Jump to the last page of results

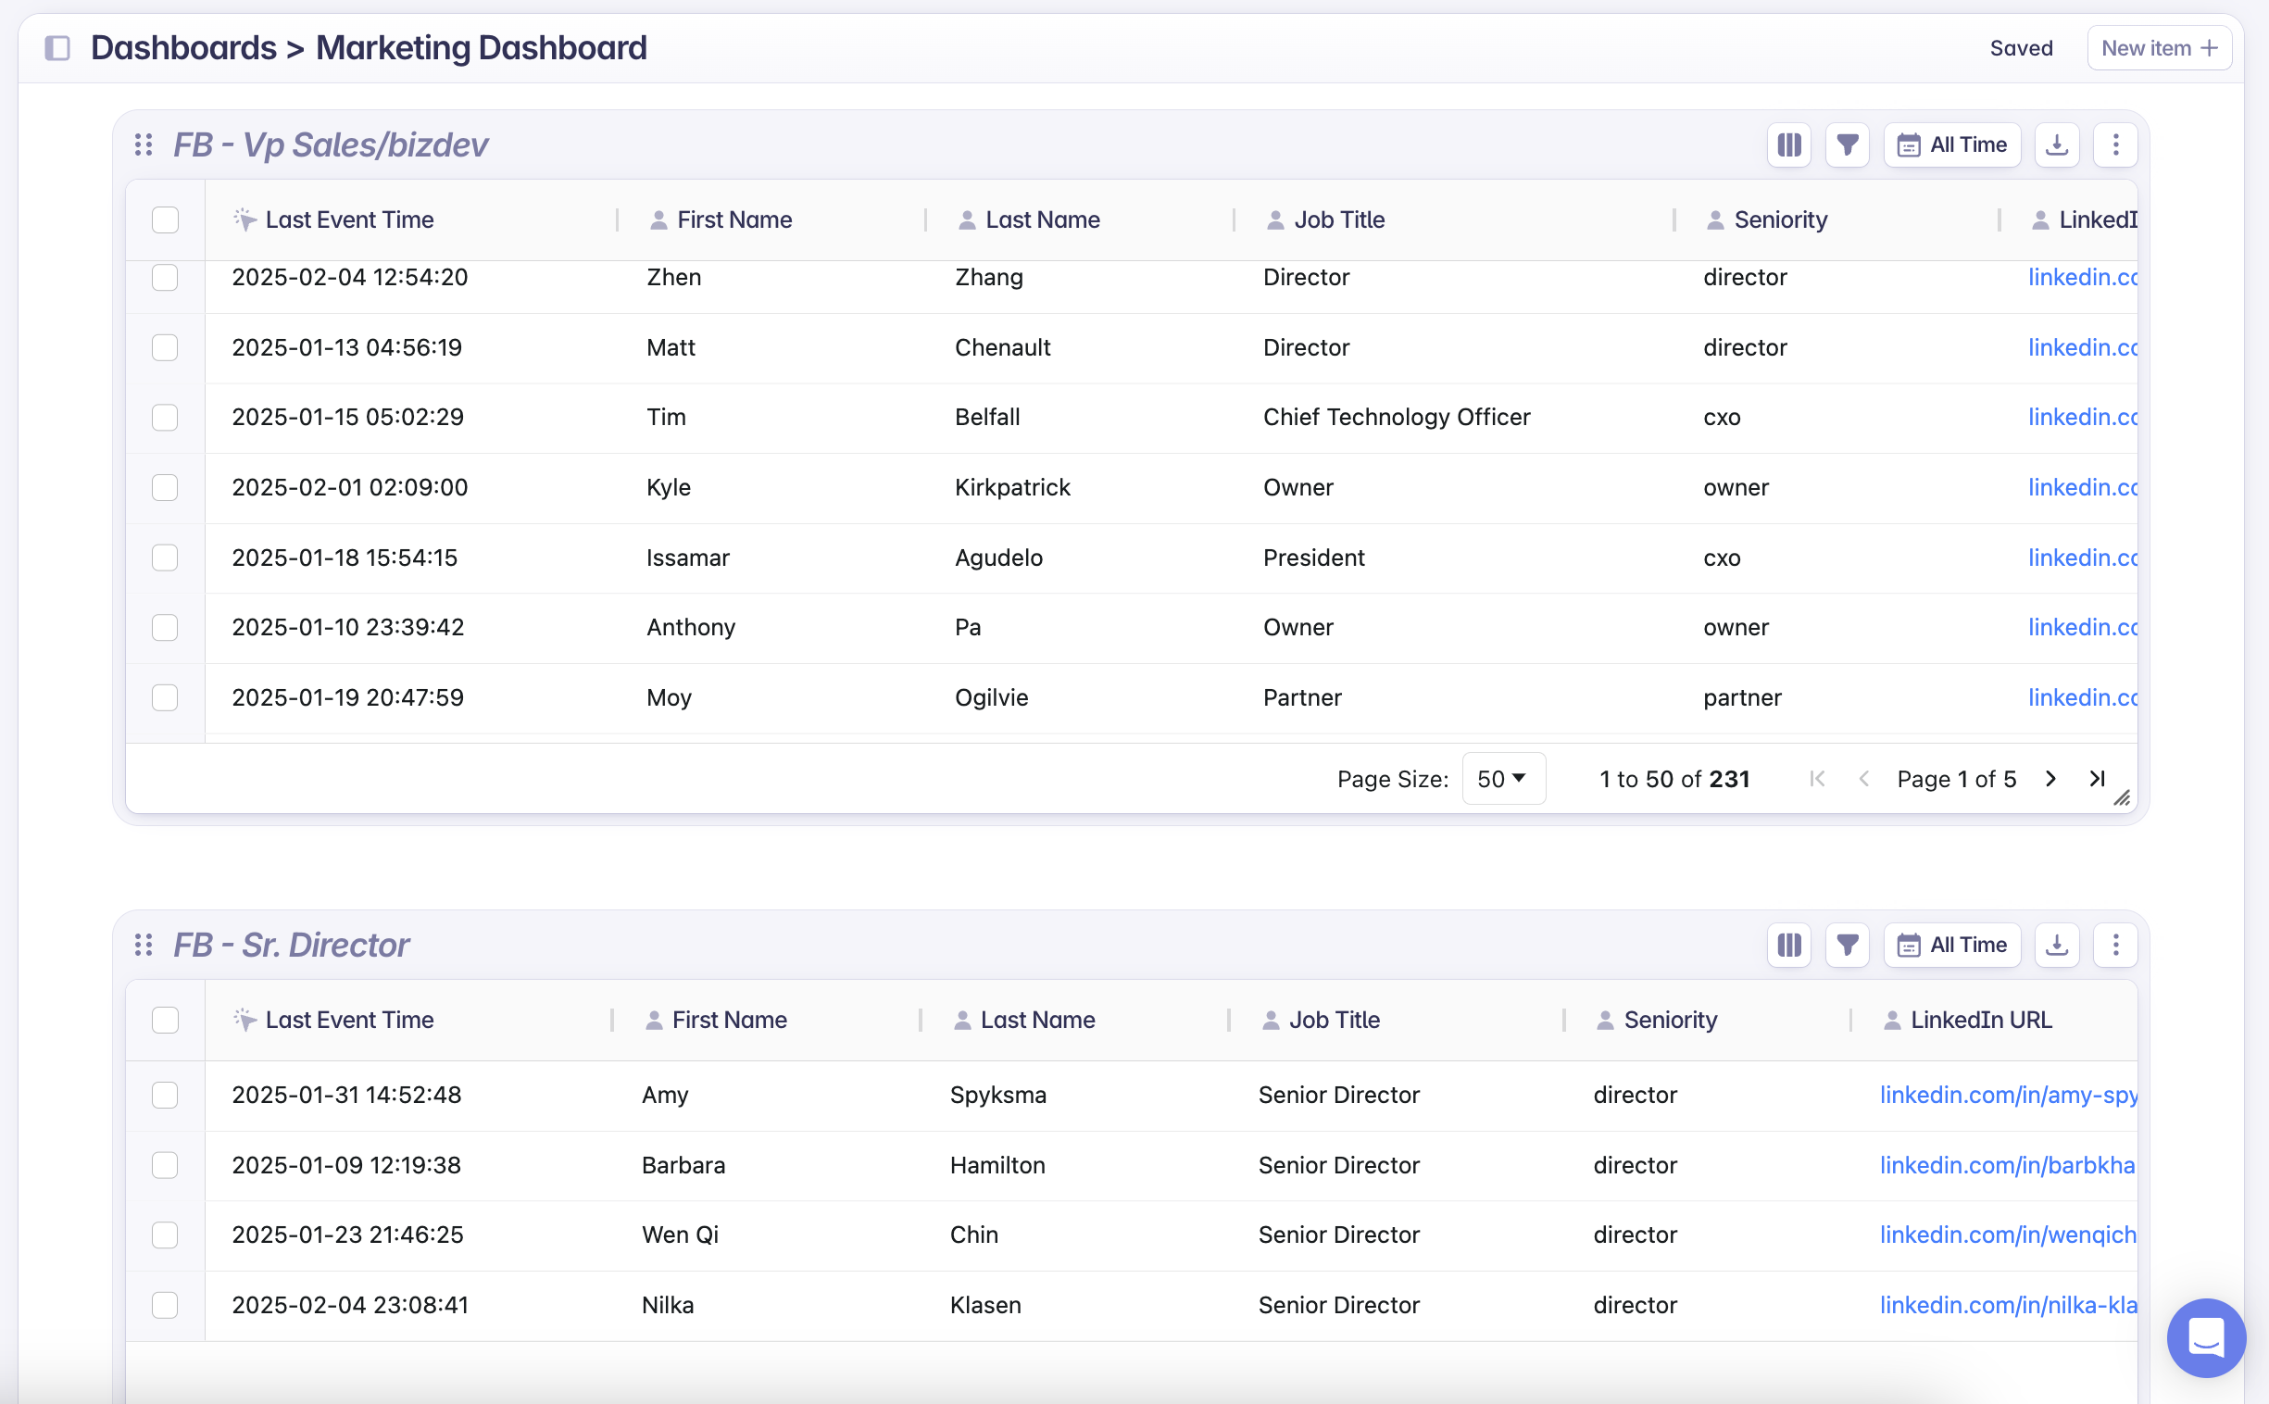[x=2098, y=779]
